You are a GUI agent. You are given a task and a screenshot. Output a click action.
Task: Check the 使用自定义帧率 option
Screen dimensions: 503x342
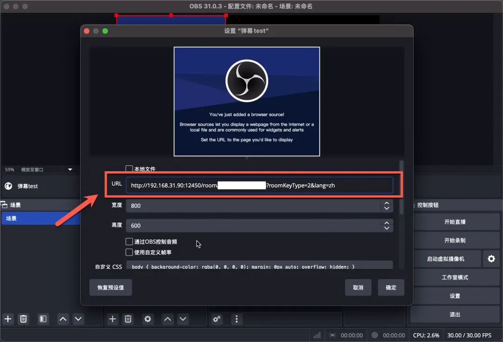[129, 252]
